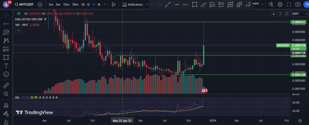Click the RSI indicator label
Screen dimensions: 309x125
pos(17,97)
